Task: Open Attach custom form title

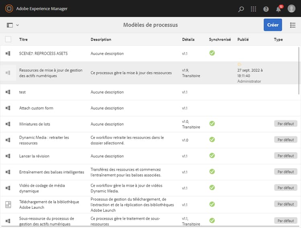Action: [x=36, y=108]
